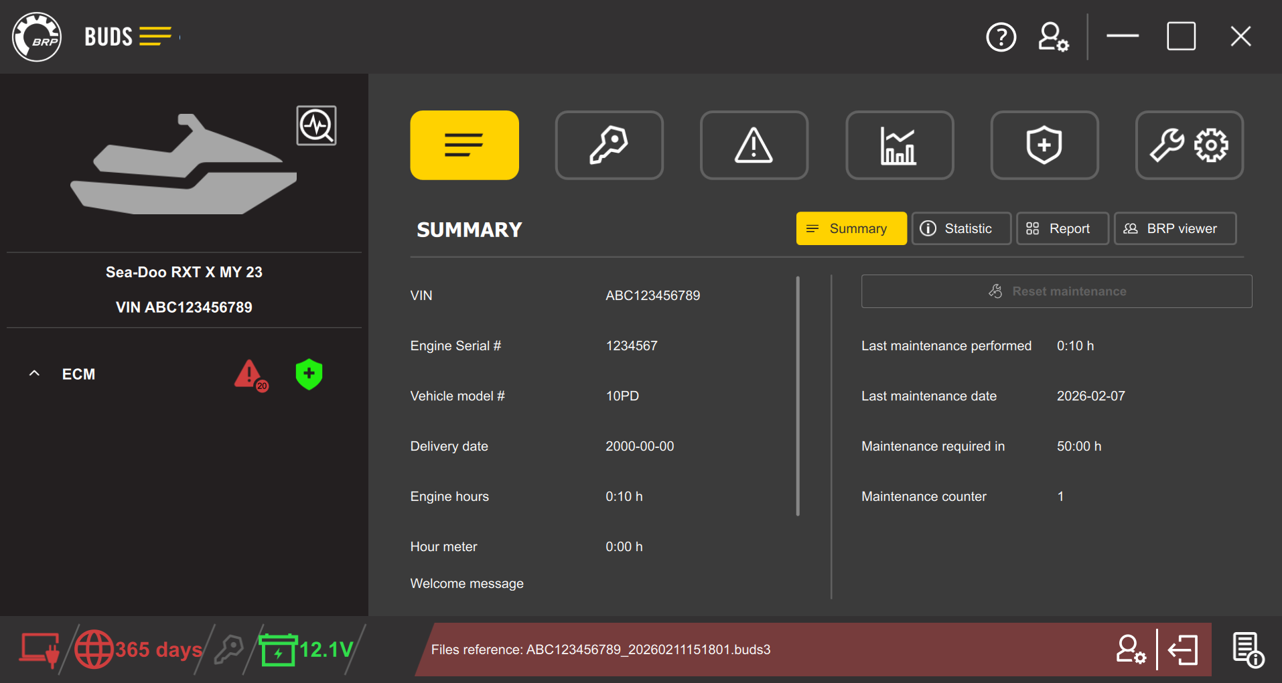Open Help via the question mark icon
This screenshot has width=1282, height=683.
coord(1001,37)
